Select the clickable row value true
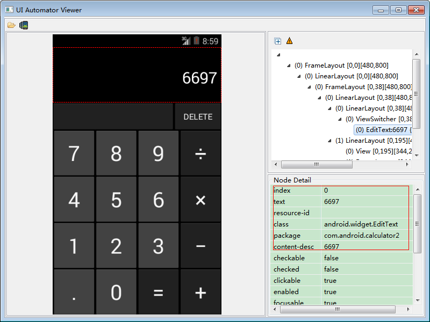Viewport: 430px width, 322px height. 330,280
